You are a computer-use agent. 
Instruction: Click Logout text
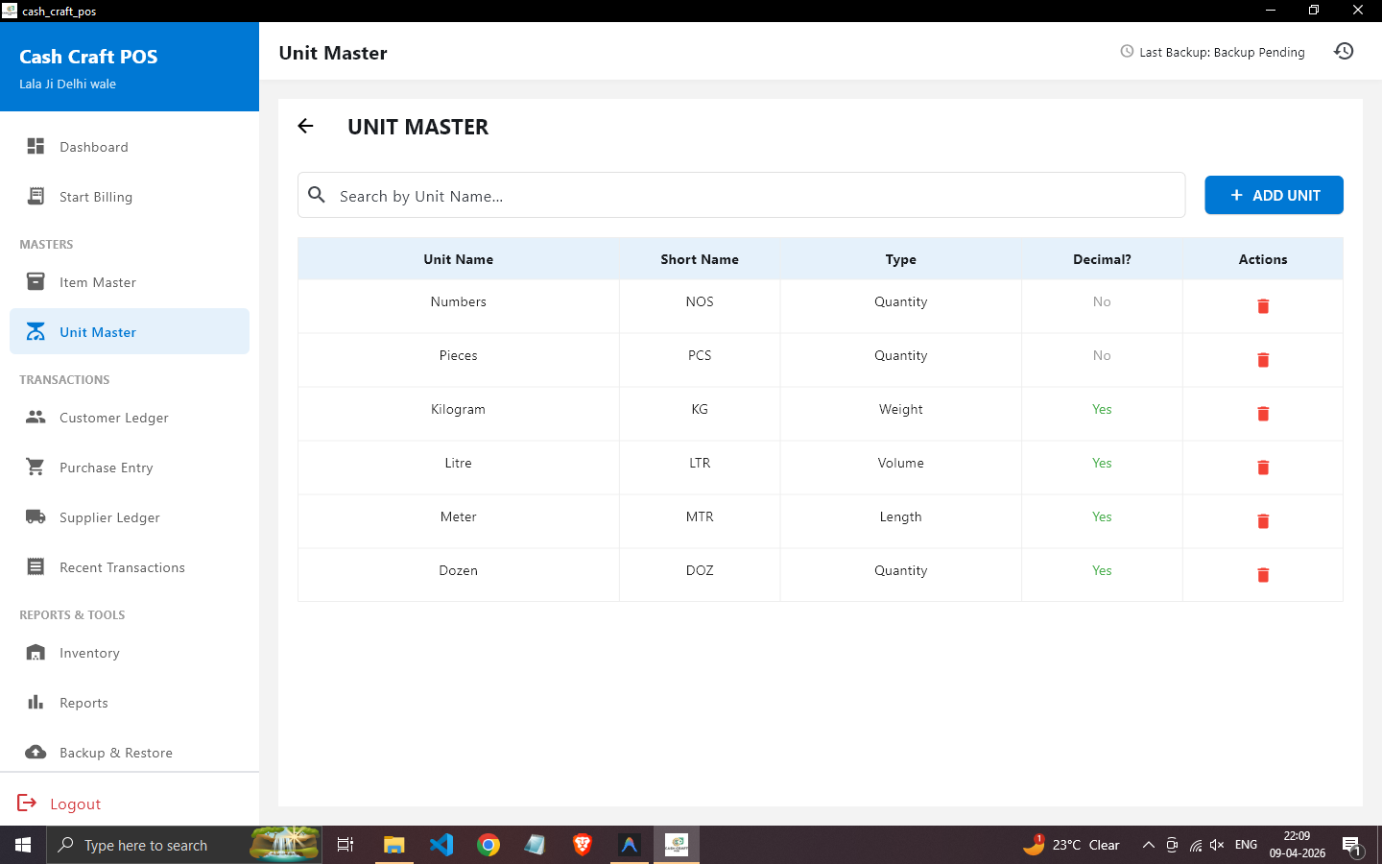[x=75, y=804]
